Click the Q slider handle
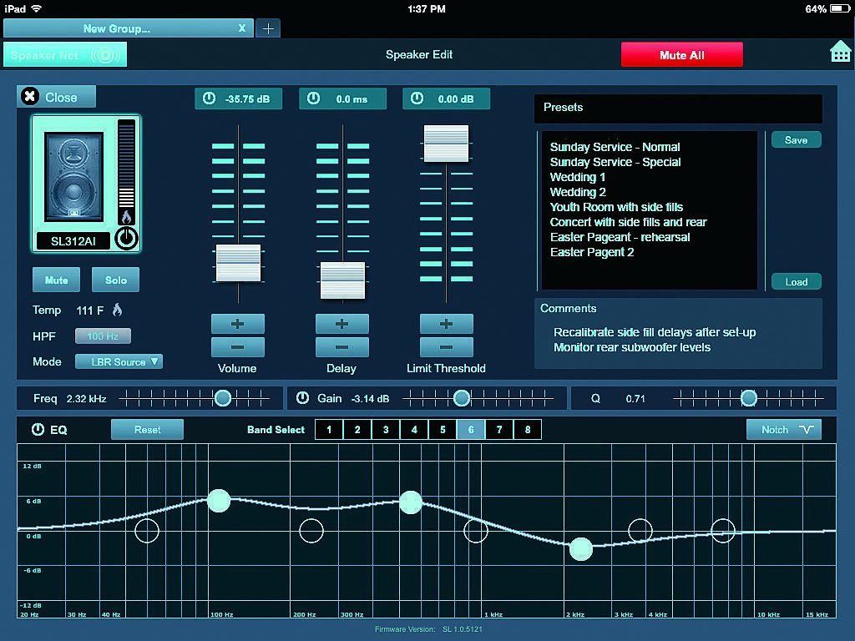Image resolution: width=855 pixels, height=641 pixels. point(747,398)
